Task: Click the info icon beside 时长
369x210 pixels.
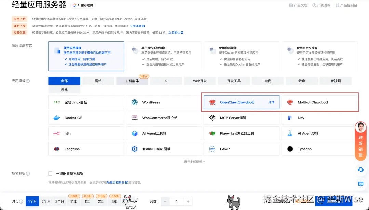Action: click(21, 201)
